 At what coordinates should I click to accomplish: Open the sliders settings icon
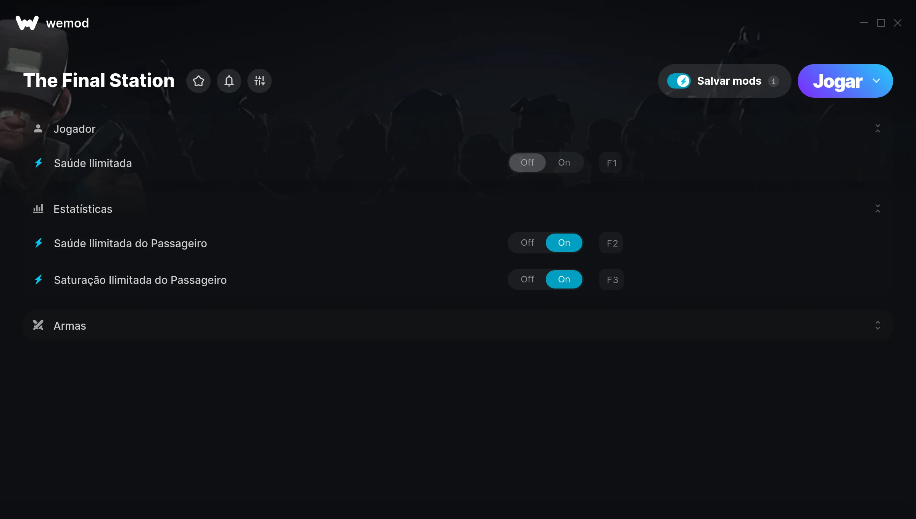click(260, 81)
